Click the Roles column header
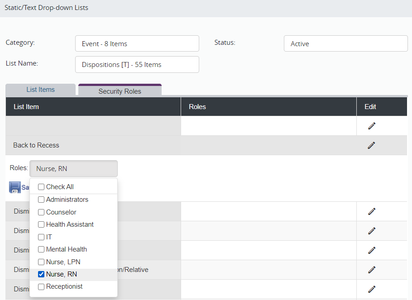The image size is (412, 300). coord(197,107)
